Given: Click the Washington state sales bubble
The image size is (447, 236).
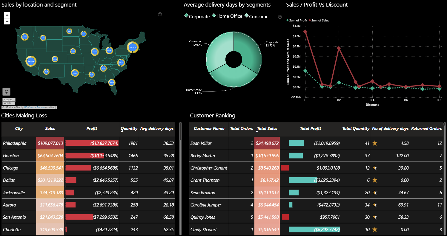Looking at the screenshot, I should pos(24,37).
